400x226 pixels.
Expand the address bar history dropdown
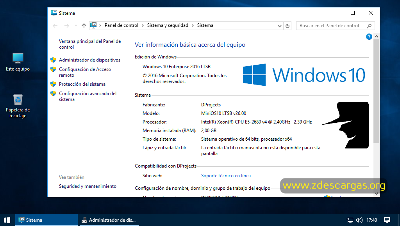click(x=280, y=26)
